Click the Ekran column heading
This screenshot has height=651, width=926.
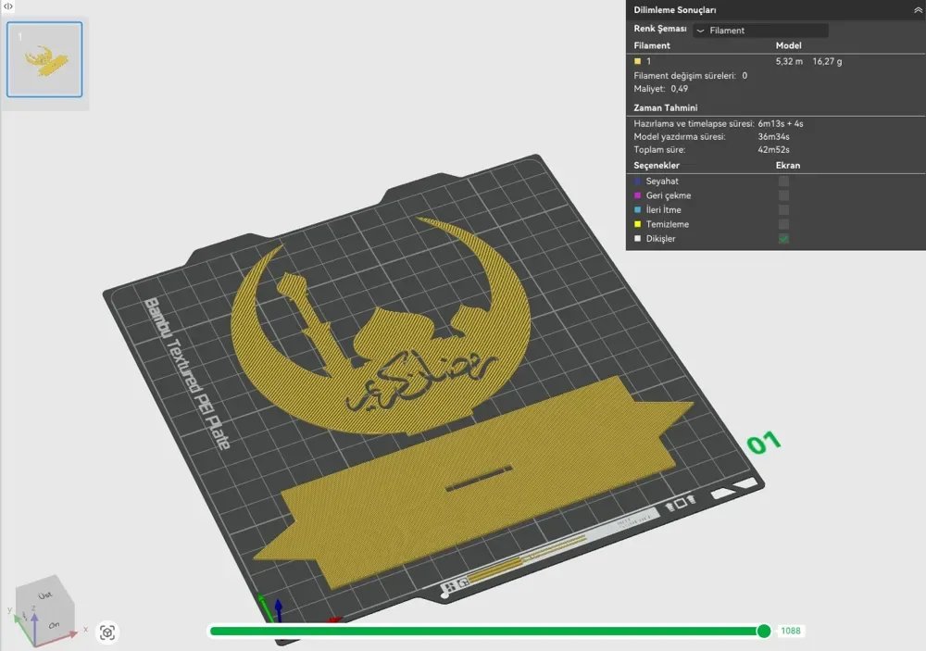[x=788, y=166]
